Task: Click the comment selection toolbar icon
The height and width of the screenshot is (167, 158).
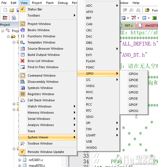Action: (x=131, y=10)
